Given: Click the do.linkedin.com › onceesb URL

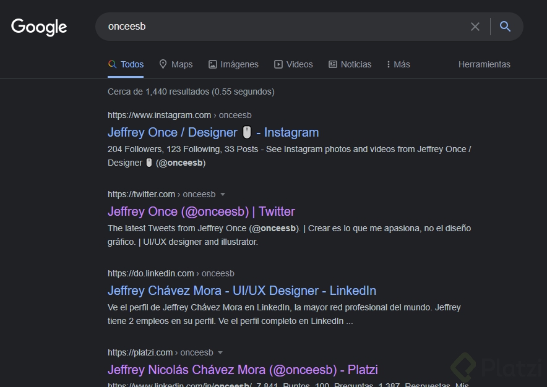Looking at the screenshot, I should [x=171, y=274].
